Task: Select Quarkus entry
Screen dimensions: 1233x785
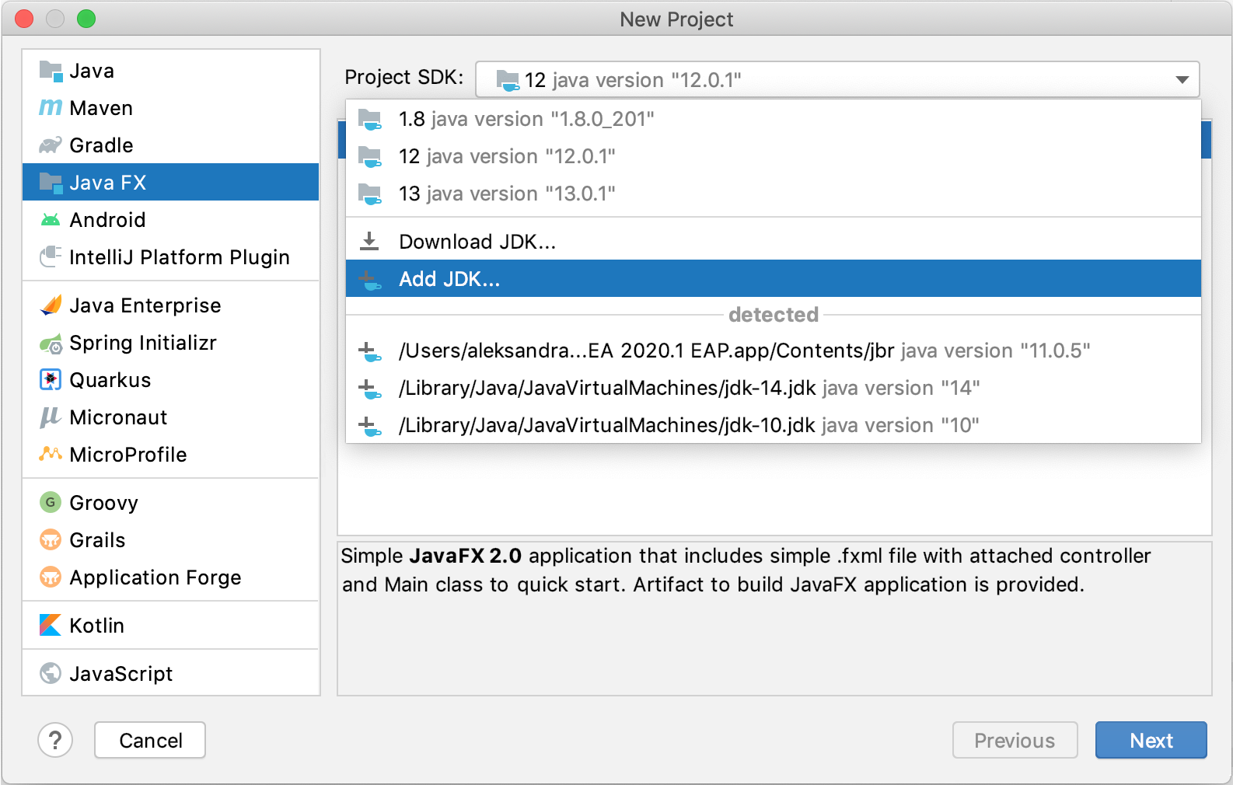Action: [x=171, y=380]
